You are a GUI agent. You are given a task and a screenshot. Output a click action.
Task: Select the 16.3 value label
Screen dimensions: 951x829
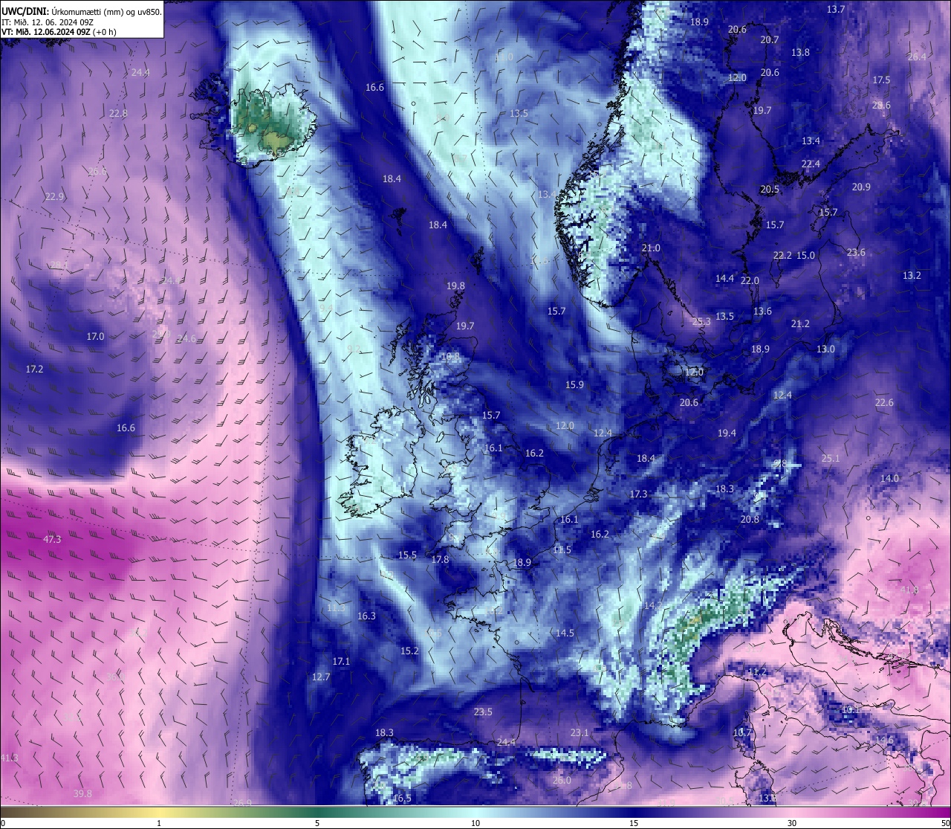click(x=366, y=616)
